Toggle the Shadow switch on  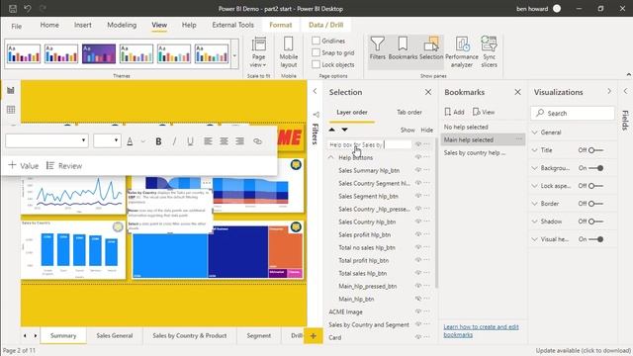tap(595, 222)
